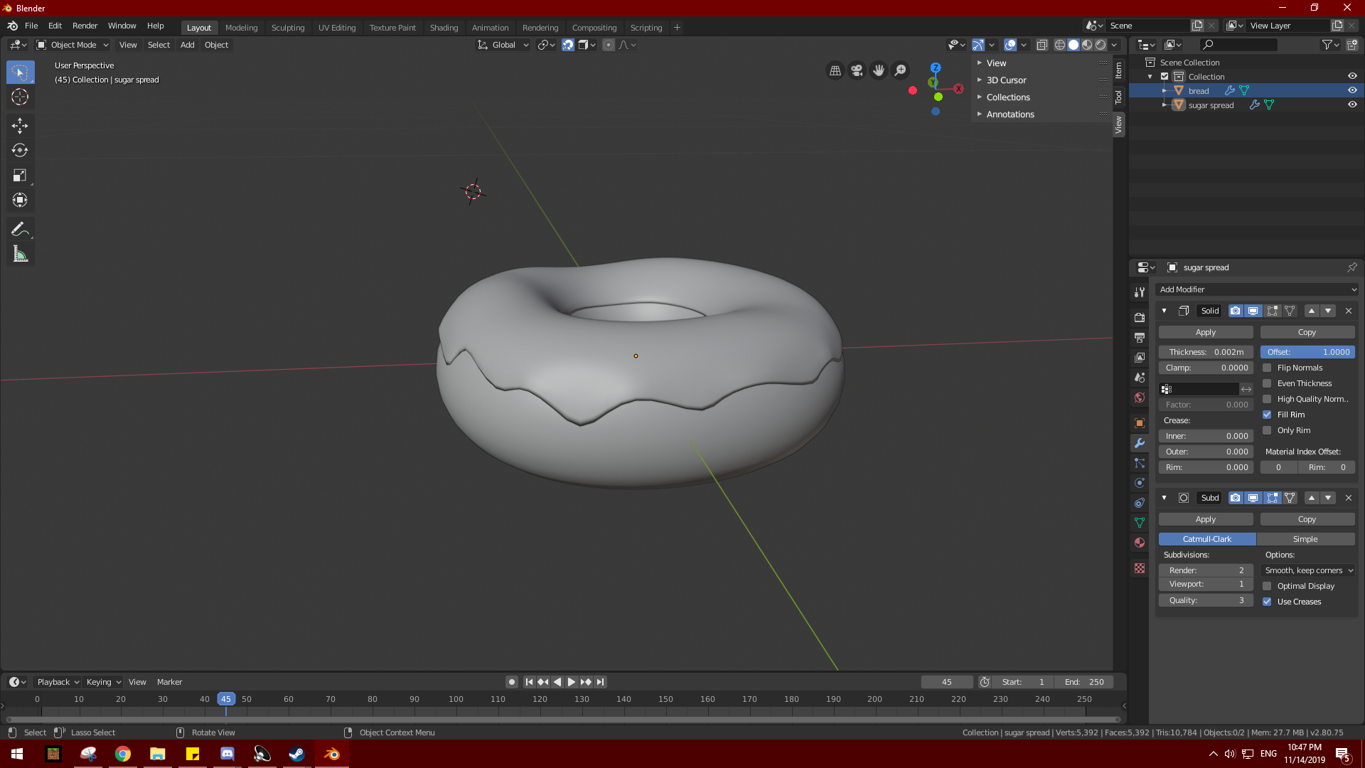
Task: Copy the Subdivision modifier
Action: click(x=1307, y=519)
